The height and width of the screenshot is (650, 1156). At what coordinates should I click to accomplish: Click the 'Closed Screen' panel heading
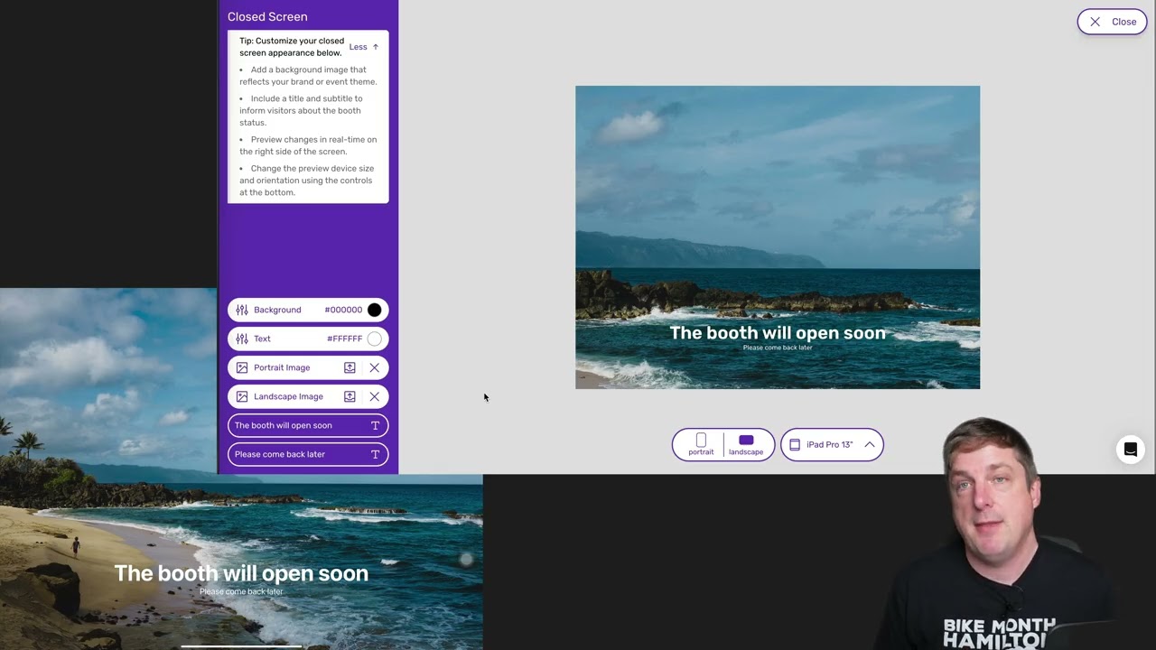click(267, 16)
